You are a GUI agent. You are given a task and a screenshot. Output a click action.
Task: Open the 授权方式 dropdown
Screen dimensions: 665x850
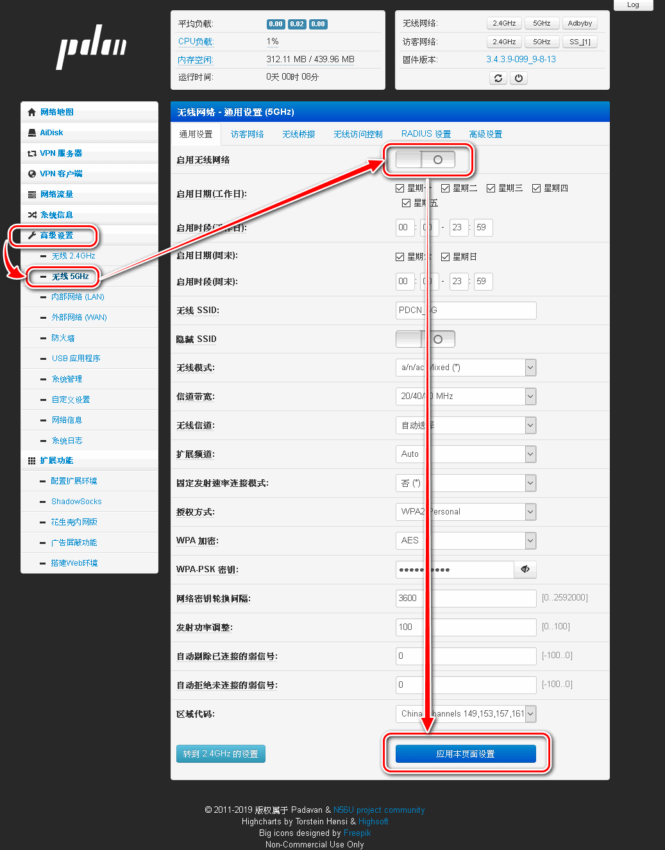click(x=466, y=511)
